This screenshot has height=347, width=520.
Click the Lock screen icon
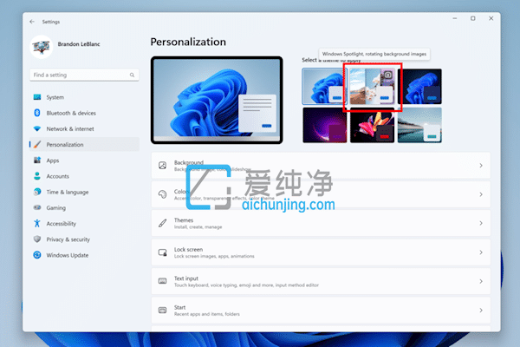pyautogui.click(x=163, y=252)
